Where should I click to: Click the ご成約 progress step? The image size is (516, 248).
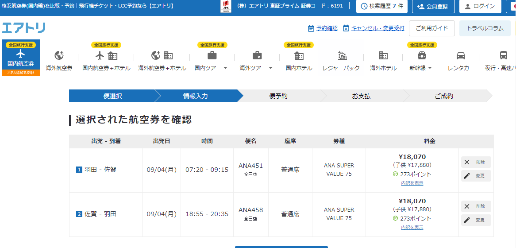tap(444, 96)
